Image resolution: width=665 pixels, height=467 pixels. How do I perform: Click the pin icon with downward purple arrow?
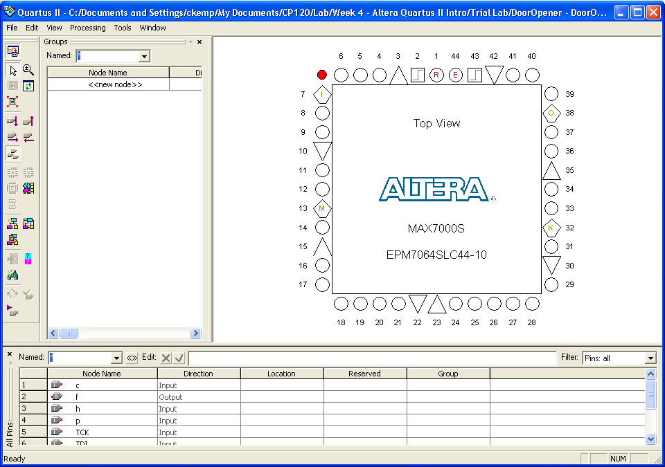pyautogui.click(x=12, y=122)
